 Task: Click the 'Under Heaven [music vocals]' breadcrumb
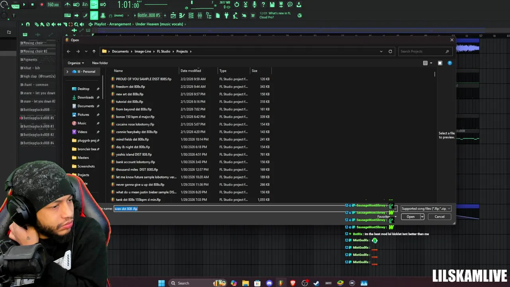(159, 24)
